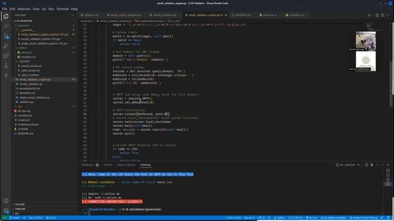Change encoding via UTF-8 status item
Image resolution: width=394 pixels, height=221 pixels.
click(261, 218)
